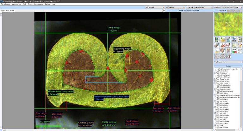Click the Head space area label on image
The image size is (243, 131).
tap(132, 122)
